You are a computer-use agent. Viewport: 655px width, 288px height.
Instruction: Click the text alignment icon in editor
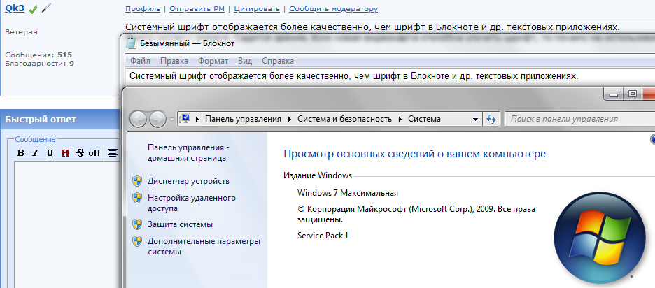point(113,153)
